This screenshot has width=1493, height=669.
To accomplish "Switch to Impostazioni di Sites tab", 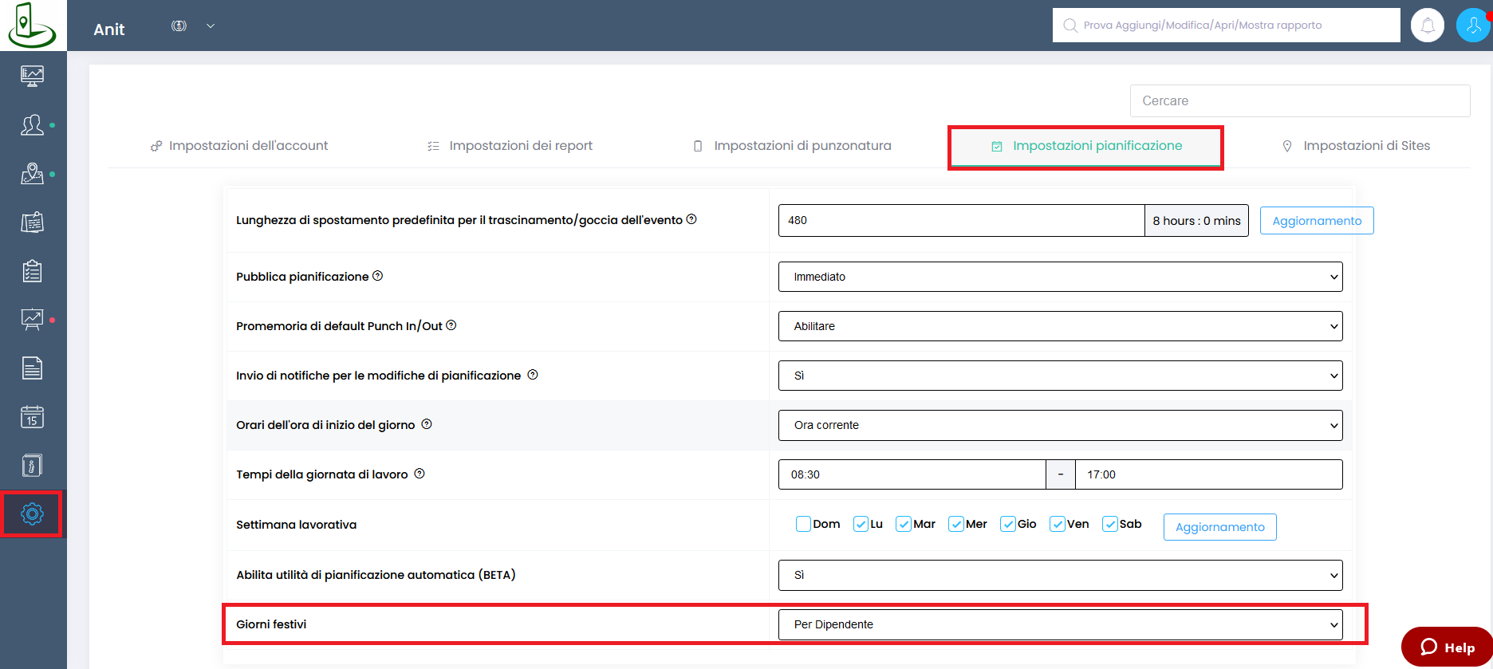I will 1356,146.
